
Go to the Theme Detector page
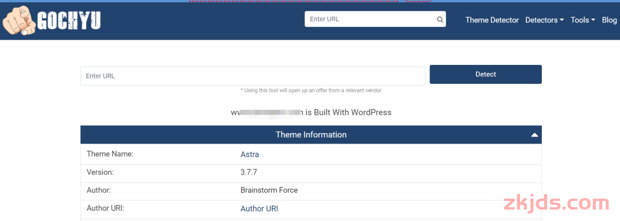tap(492, 20)
